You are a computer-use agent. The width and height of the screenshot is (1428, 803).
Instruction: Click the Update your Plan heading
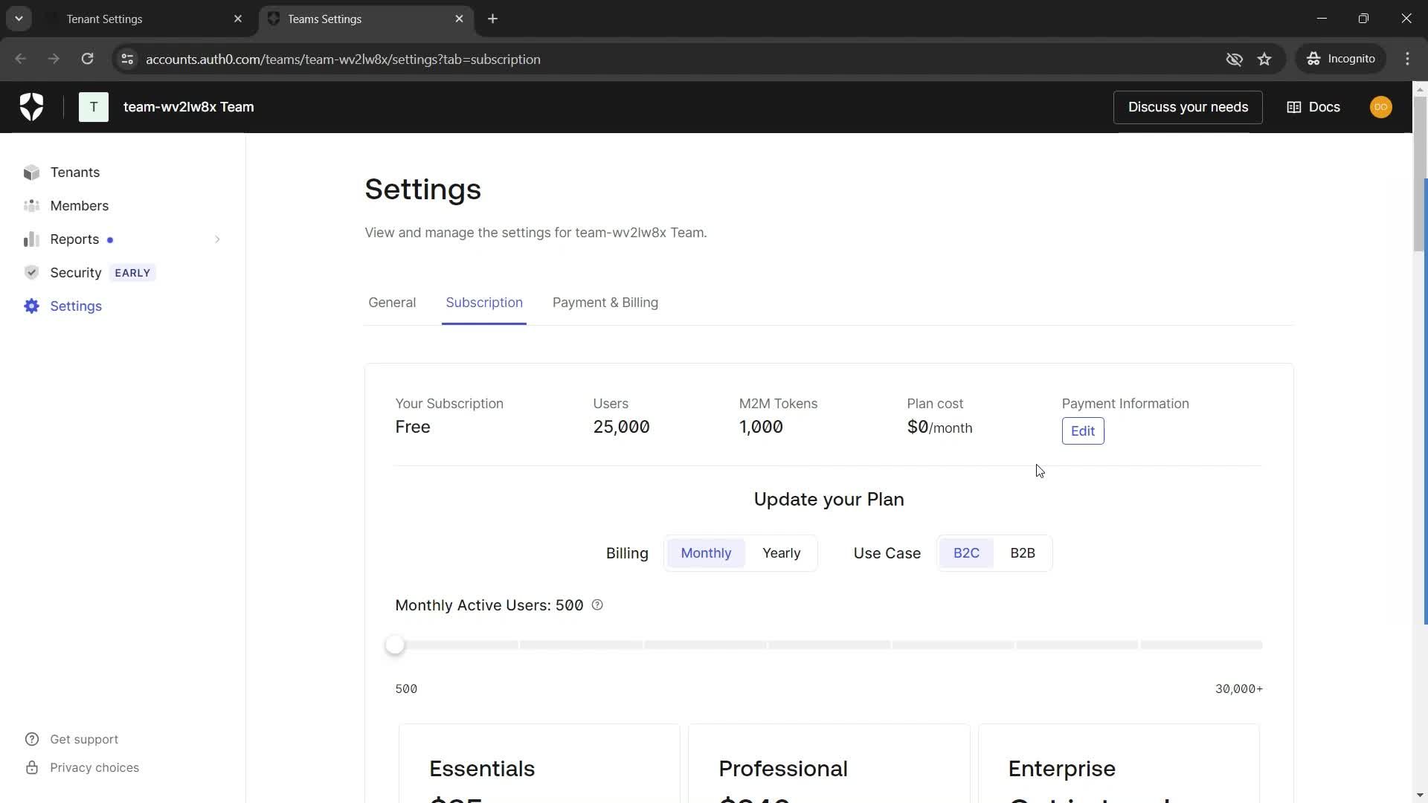(x=829, y=499)
